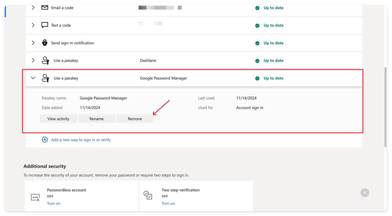The width and height of the screenshot is (392, 216).
Task: Expand the Send sign-in notification row
Action: (33, 43)
